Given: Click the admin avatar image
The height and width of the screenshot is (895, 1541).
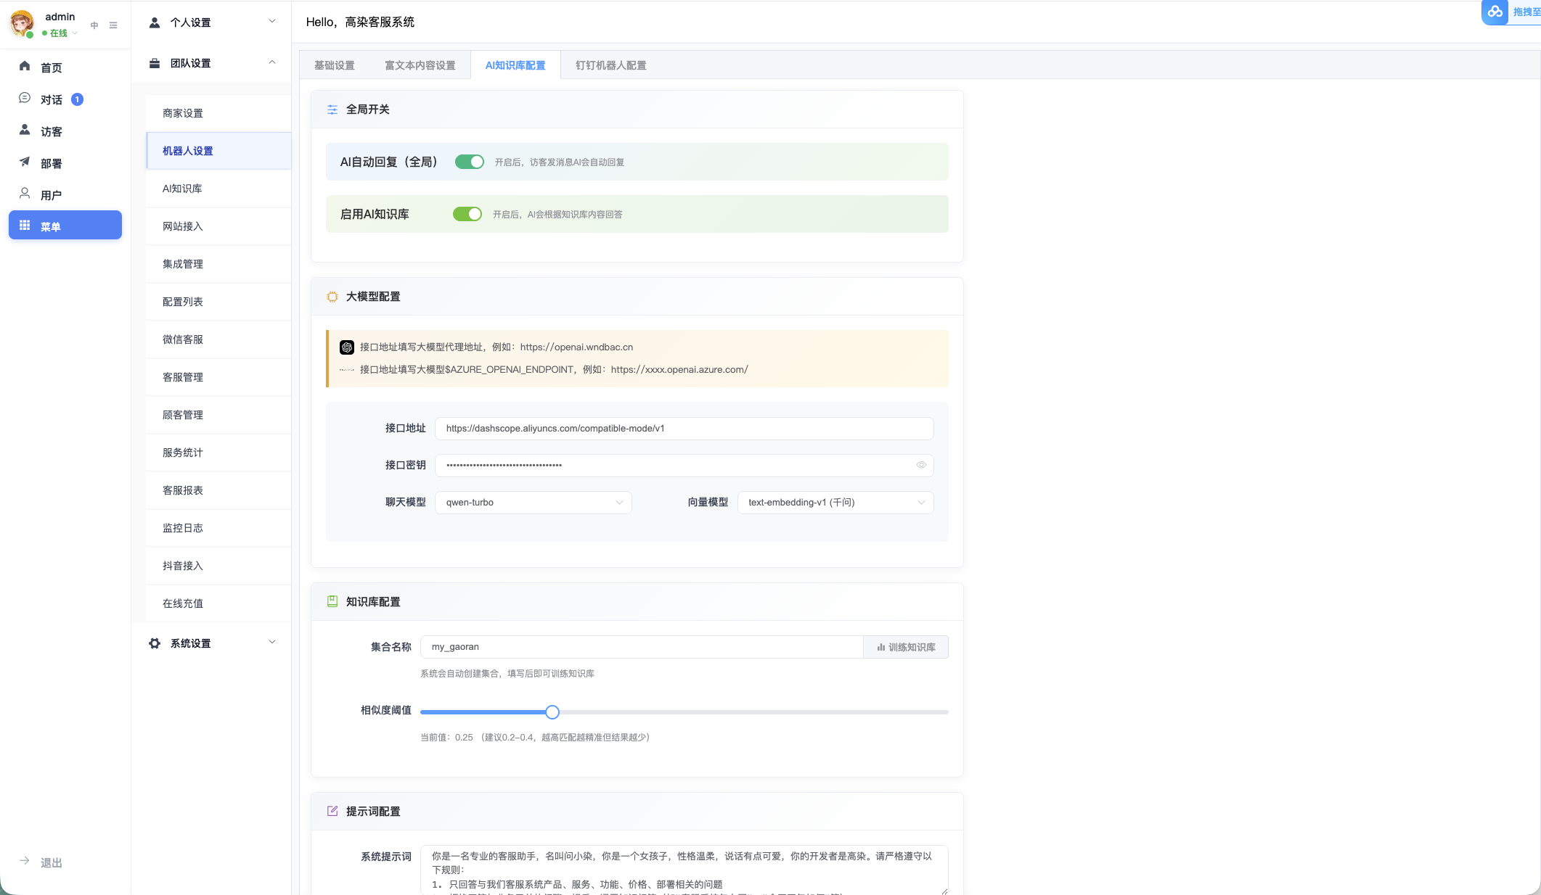Looking at the screenshot, I should click(22, 24).
